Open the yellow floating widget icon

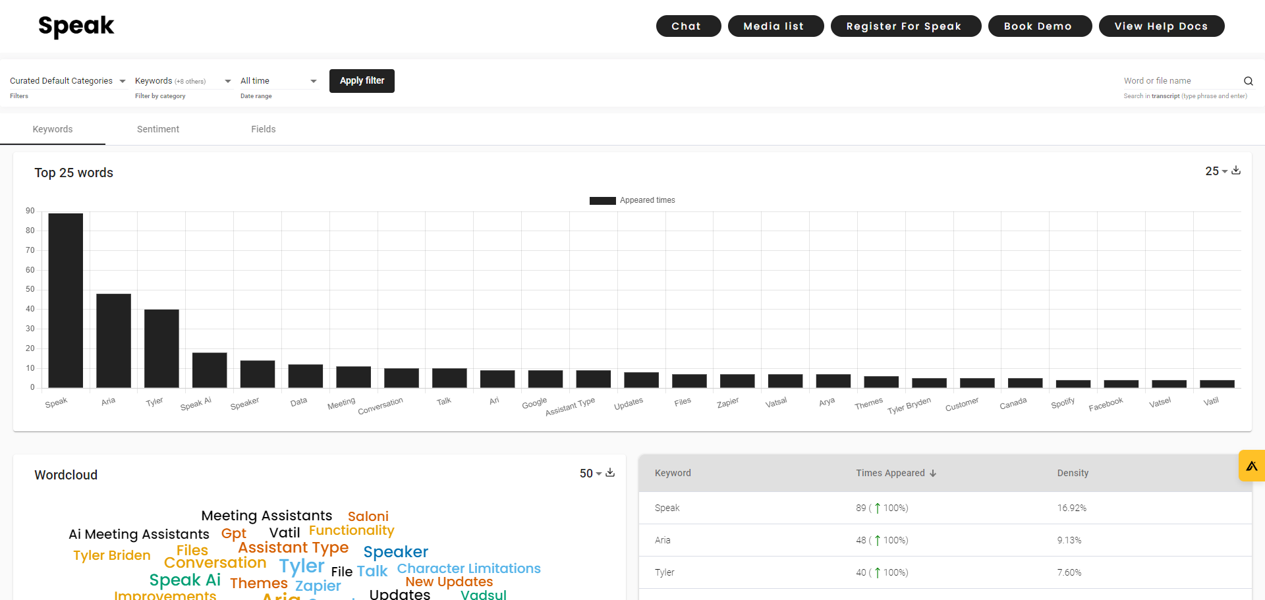tap(1252, 466)
